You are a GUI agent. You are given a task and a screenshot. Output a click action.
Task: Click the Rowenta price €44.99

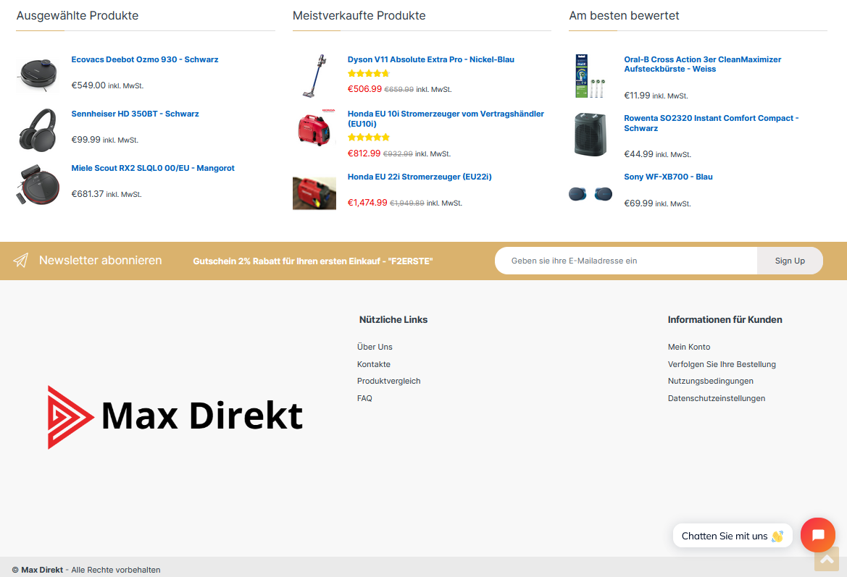(638, 154)
